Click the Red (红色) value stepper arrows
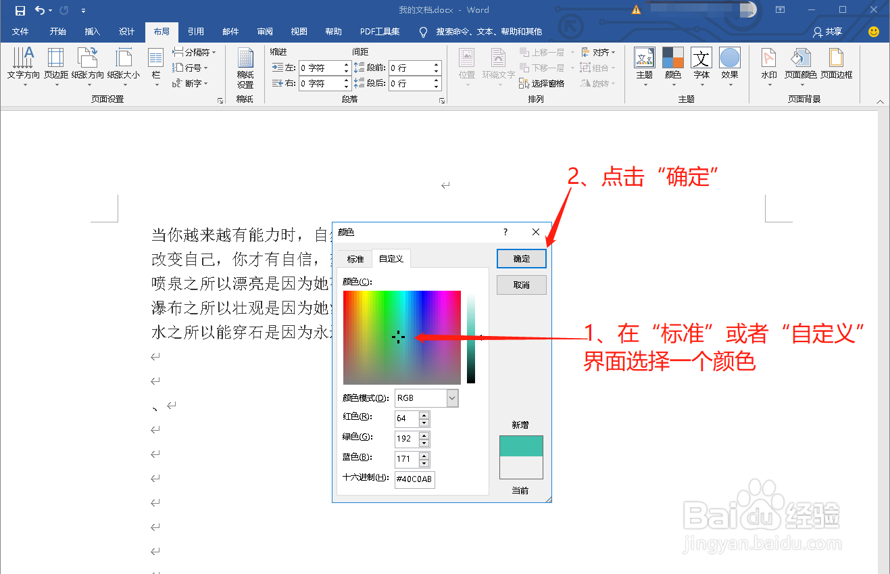The width and height of the screenshot is (890, 574). tap(424, 418)
